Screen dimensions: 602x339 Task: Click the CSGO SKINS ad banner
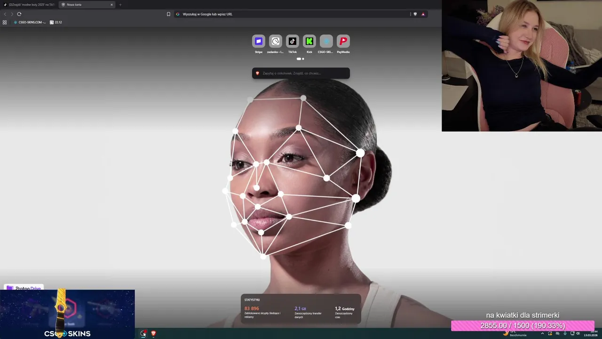(67, 314)
